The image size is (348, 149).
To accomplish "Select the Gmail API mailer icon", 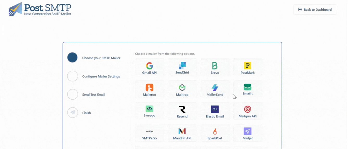I will pyautogui.click(x=150, y=66).
